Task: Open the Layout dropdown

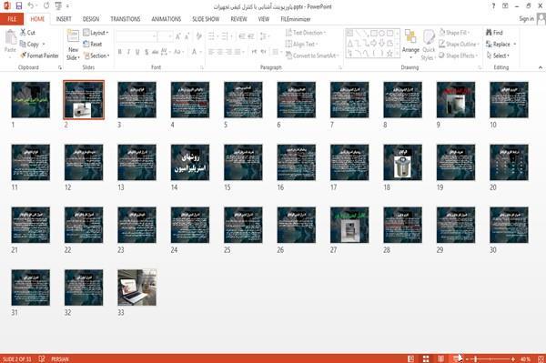Action: pos(96,33)
